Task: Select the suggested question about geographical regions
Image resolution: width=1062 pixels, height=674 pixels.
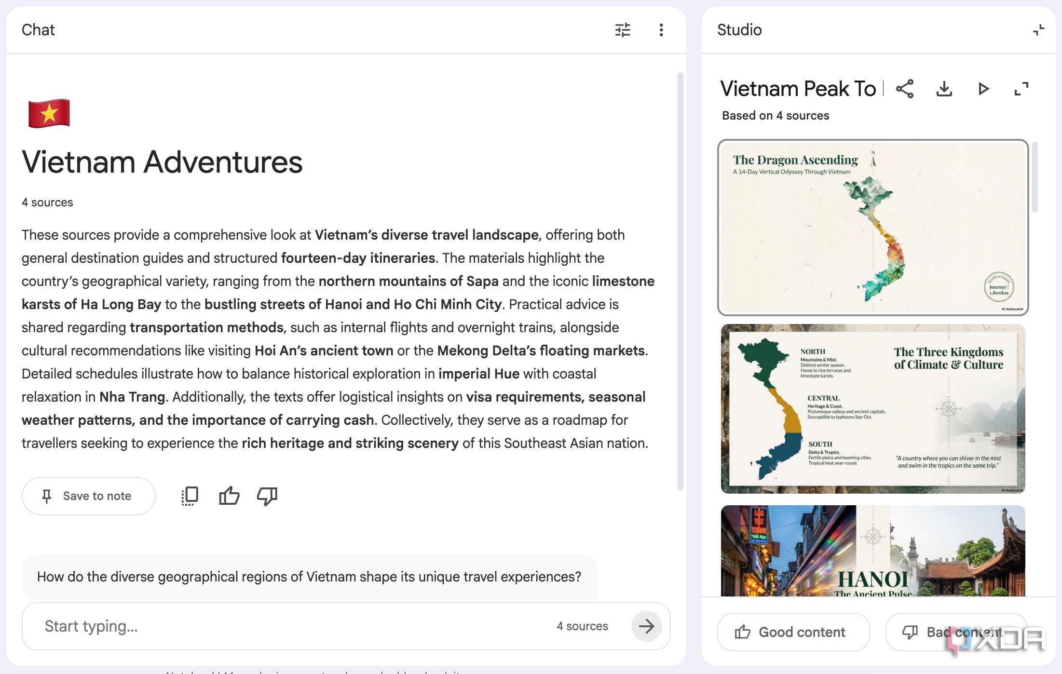Action: click(309, 577)
